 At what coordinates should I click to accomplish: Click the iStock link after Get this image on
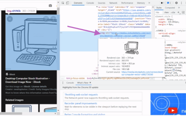tap(27, 86)
